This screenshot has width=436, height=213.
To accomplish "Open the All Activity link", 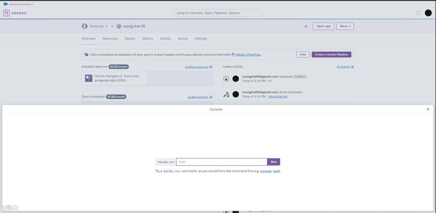I will coord(343,67).
